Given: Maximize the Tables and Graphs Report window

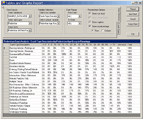Looking at the screenshot, I should coord(136,3).
